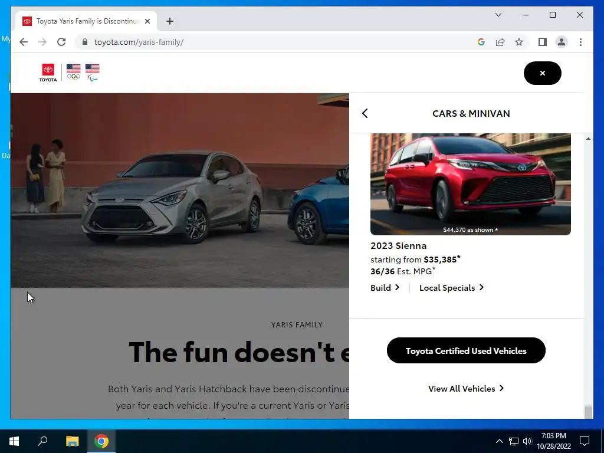Click the Toyota logo in page header
Screen dimensions: 604x453
pos(48,73)
